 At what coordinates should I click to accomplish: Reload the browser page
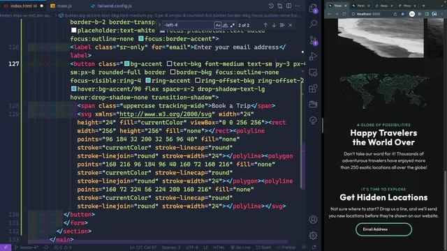pyautogui.click(x=344, y=14)
